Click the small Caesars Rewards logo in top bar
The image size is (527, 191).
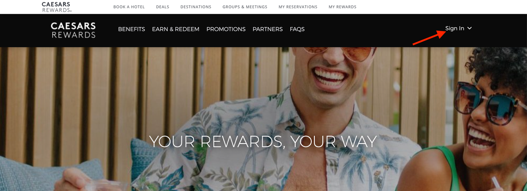[56, 7]
